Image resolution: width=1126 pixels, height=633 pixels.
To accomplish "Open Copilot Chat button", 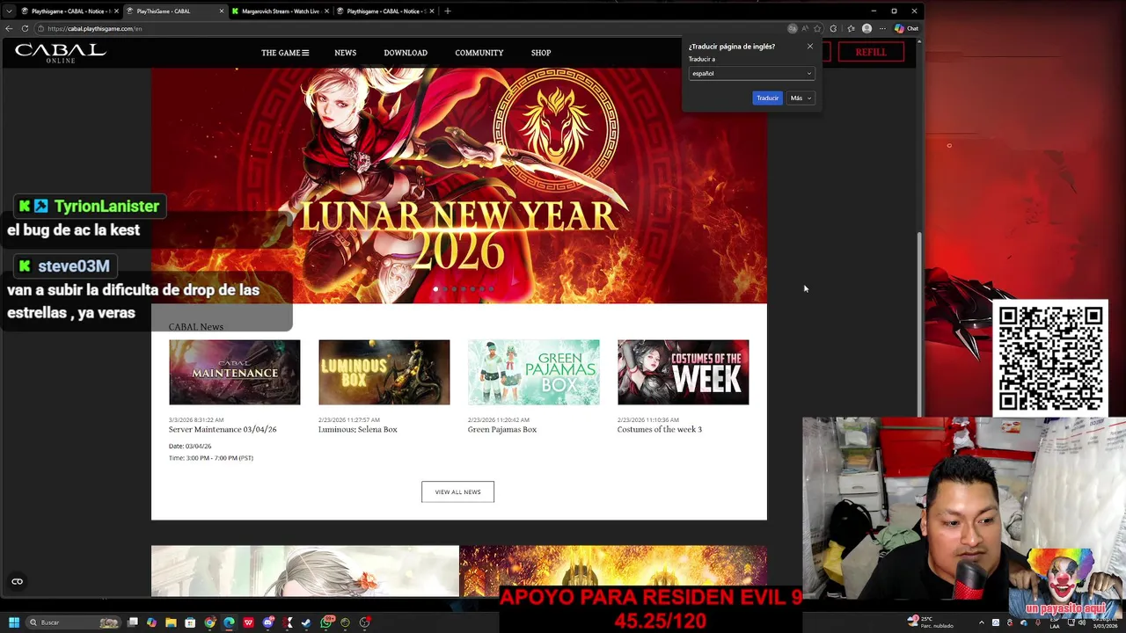I will tap(906, 28).
